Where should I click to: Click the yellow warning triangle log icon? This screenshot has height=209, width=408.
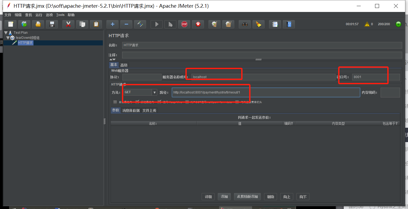(x=367, y=24)
